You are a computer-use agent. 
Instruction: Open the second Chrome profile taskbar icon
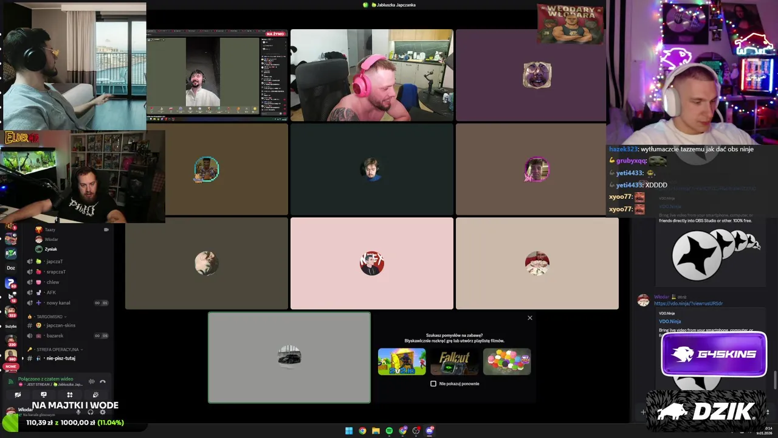point(403,431)
